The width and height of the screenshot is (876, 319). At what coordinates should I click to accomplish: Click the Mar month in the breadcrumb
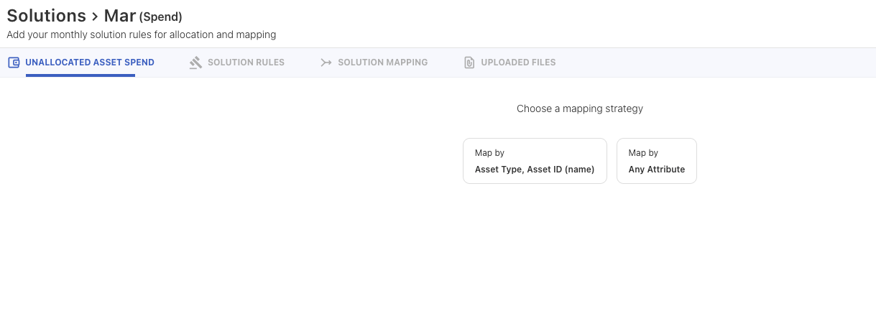click(119, 16)
